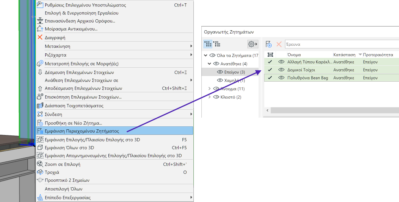Toggle eye for Ανατέθηκε (4) group
Screen dimensions: 399x202
tap(216, 64)
